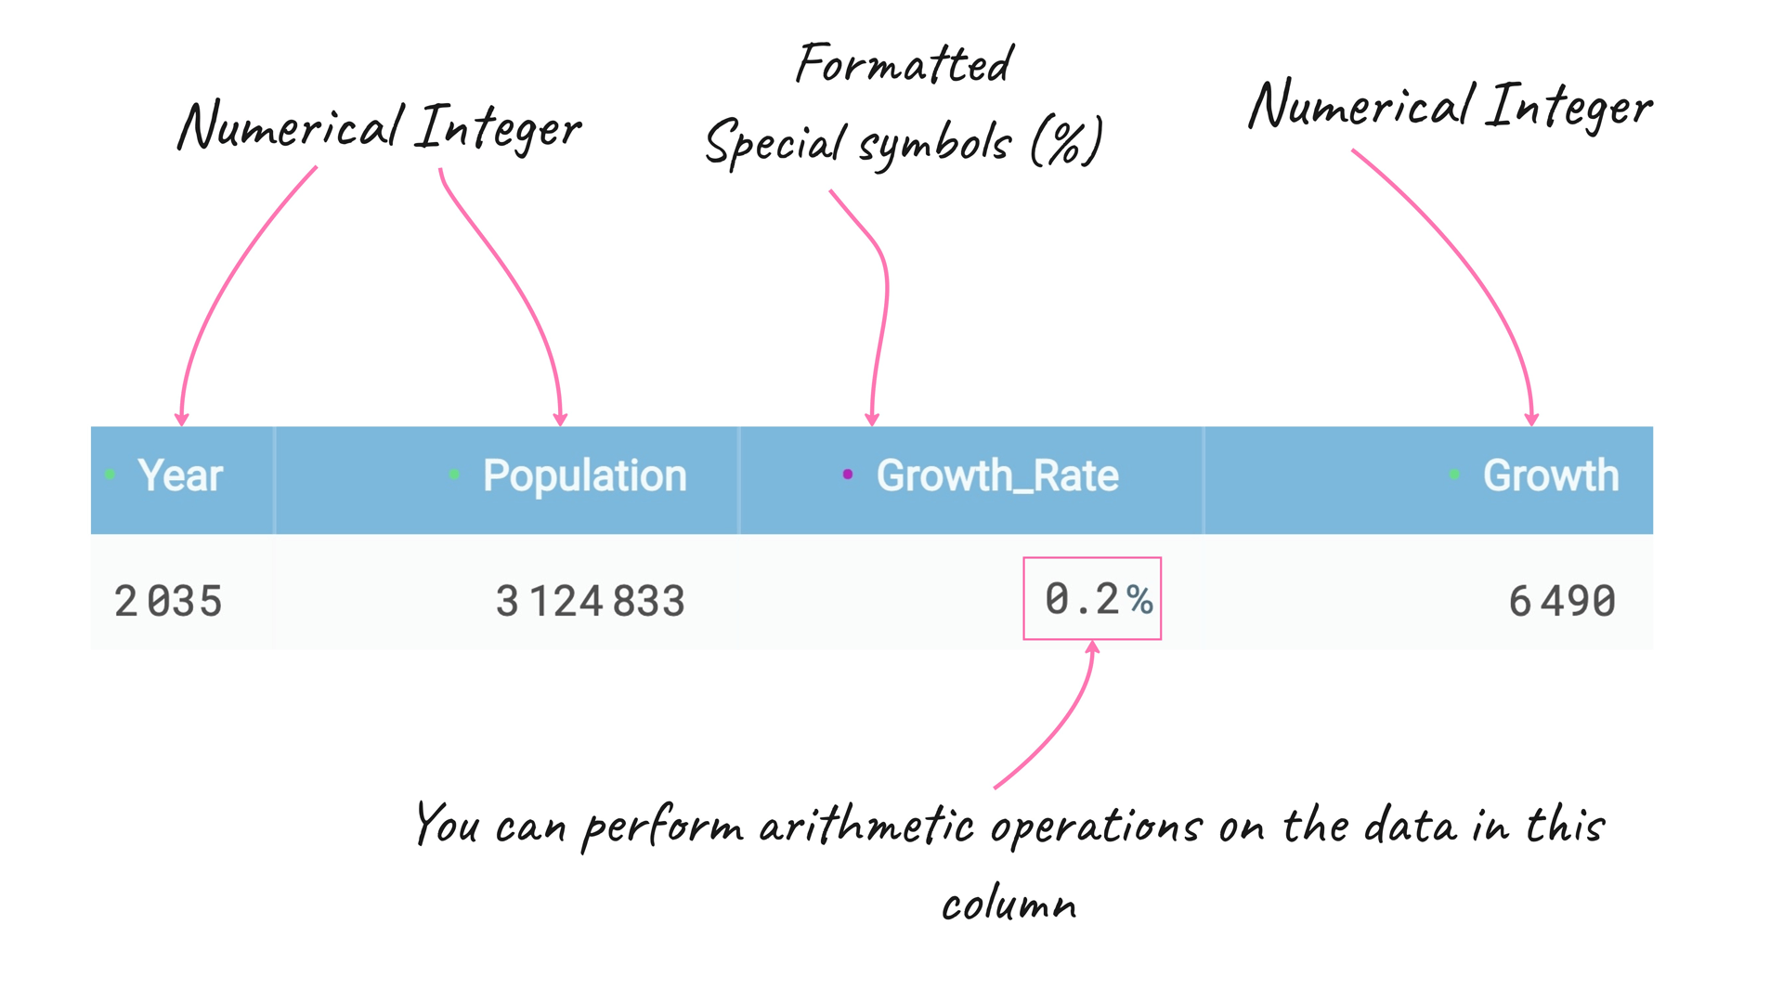Click the Special symbols (%) annotation
Viewport: 1783px width, 1003px height.
[x=905, y=142]
